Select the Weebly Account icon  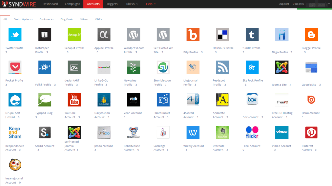point(193,132)
